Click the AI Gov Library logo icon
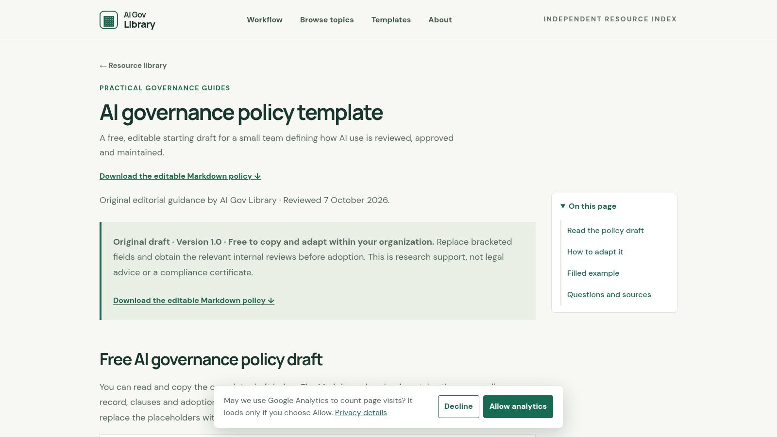777x437 pixels. [x=109, y=20]
